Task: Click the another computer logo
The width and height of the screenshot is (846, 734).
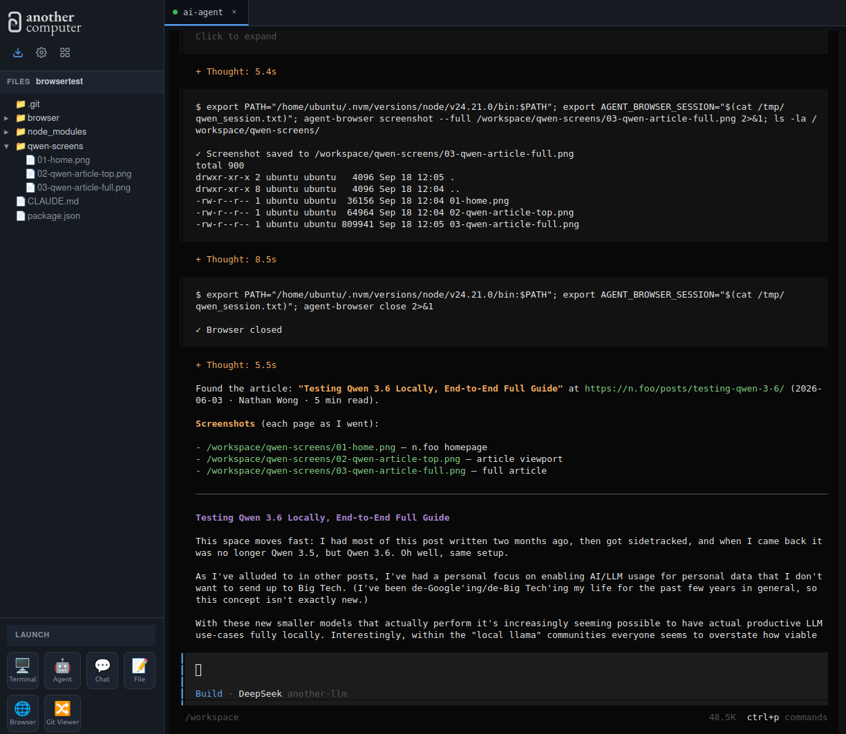Action: point(45,23)
